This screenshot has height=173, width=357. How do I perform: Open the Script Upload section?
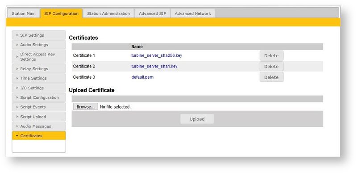(x=39, y=117)
